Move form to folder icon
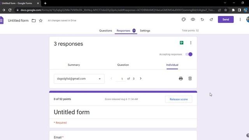 [34, 21]
